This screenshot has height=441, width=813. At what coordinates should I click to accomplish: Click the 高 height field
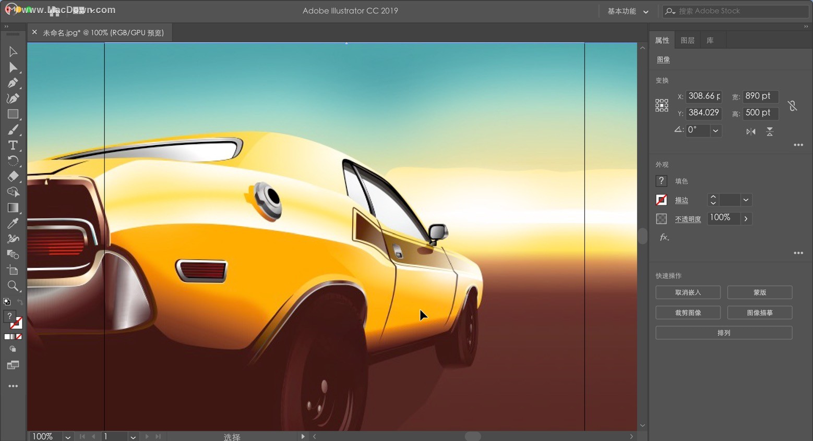(760, 113)
